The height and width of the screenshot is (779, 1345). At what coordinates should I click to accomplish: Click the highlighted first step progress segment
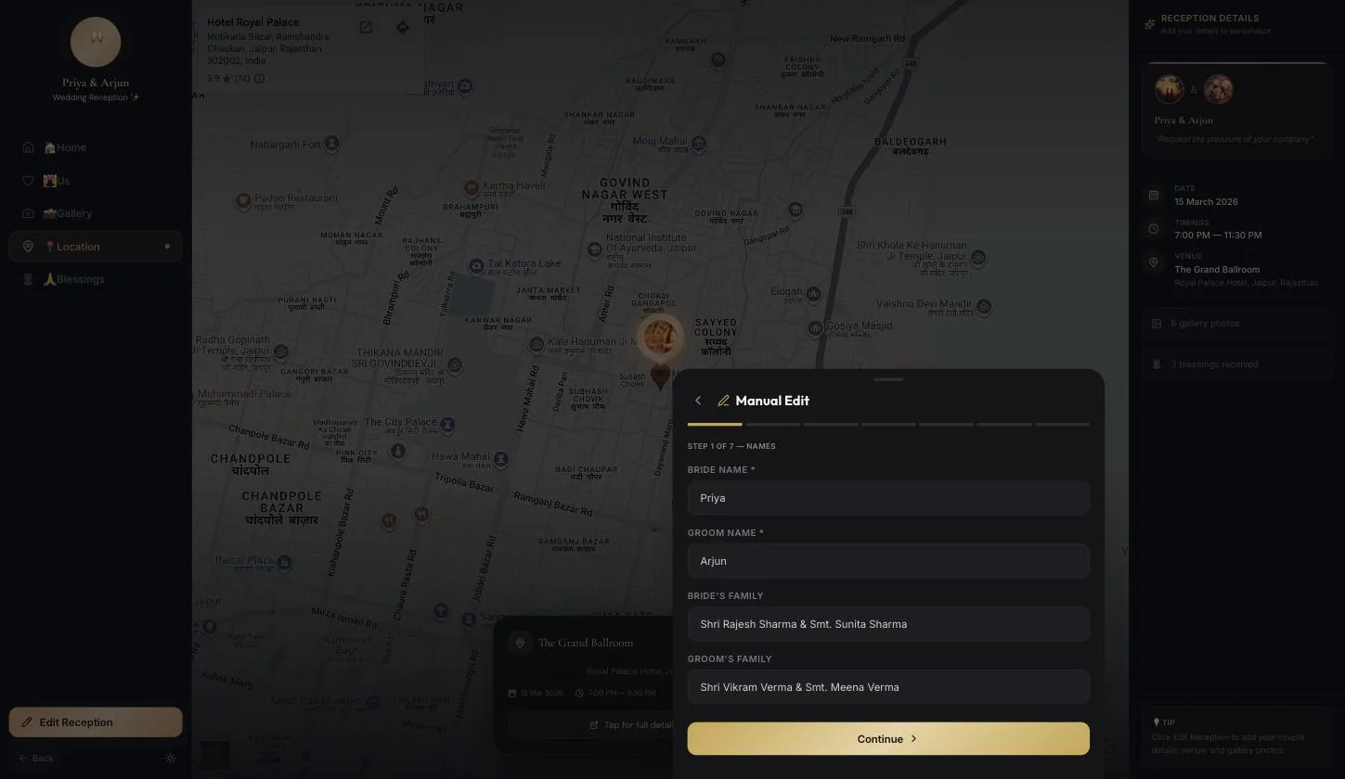click(715, 424)
